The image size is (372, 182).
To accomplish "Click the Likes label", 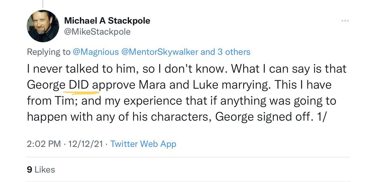I will pos(45,169).
